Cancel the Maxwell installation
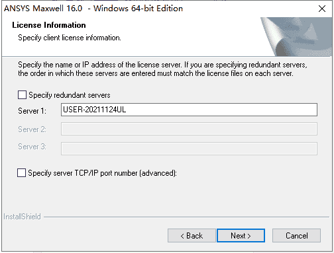The height and width of the screenshot is (253, 334). 296,236
